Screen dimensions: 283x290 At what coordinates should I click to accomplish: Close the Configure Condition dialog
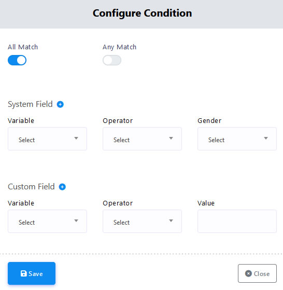coord(257,273)
